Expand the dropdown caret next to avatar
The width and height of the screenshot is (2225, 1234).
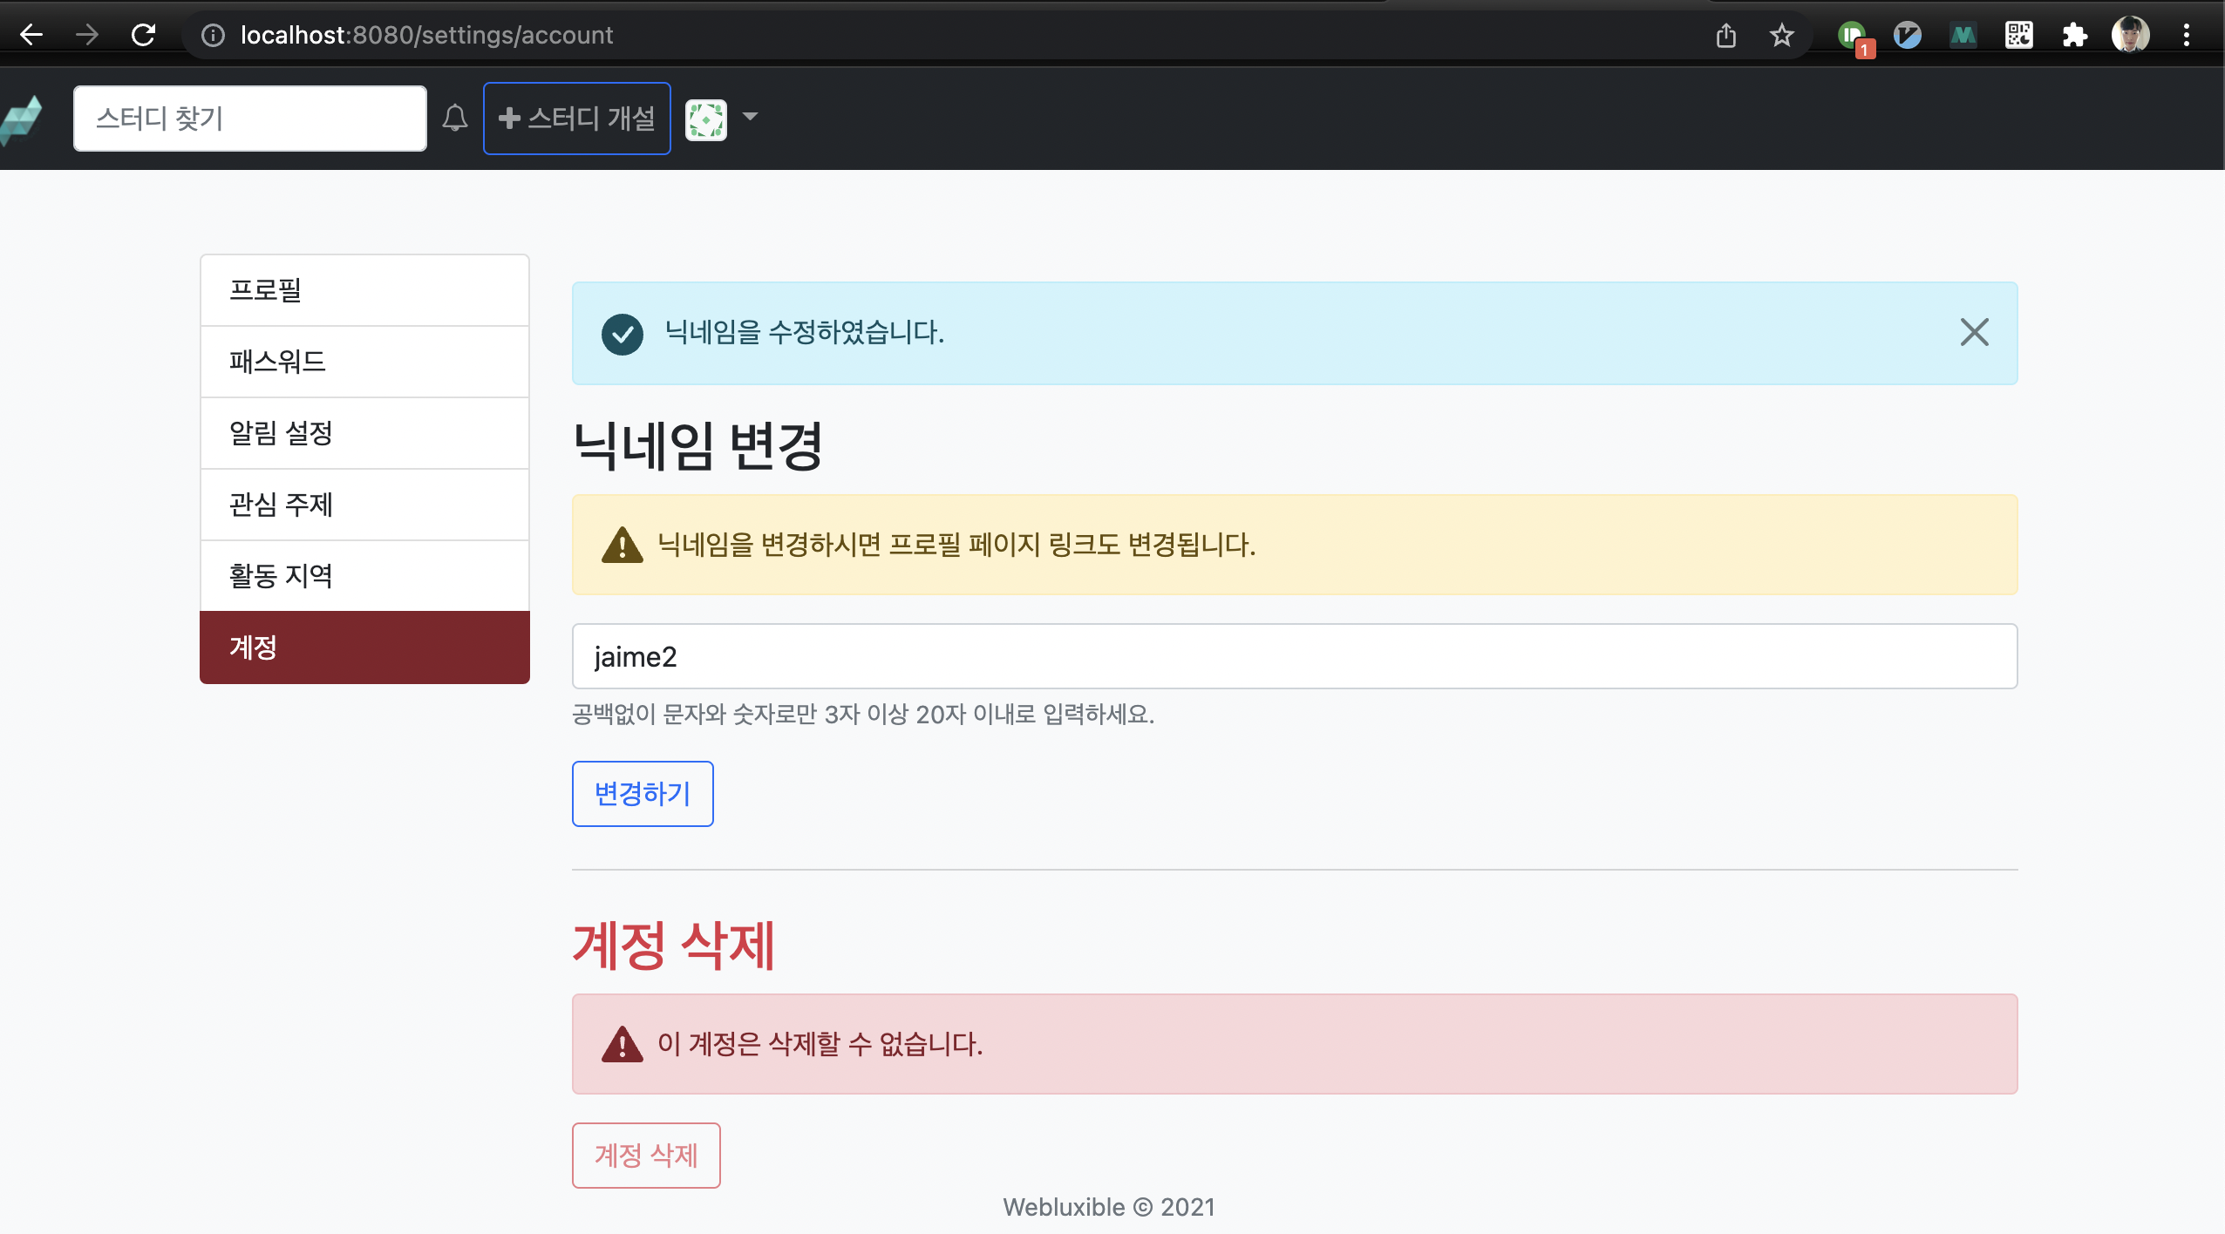coord(749,117)
